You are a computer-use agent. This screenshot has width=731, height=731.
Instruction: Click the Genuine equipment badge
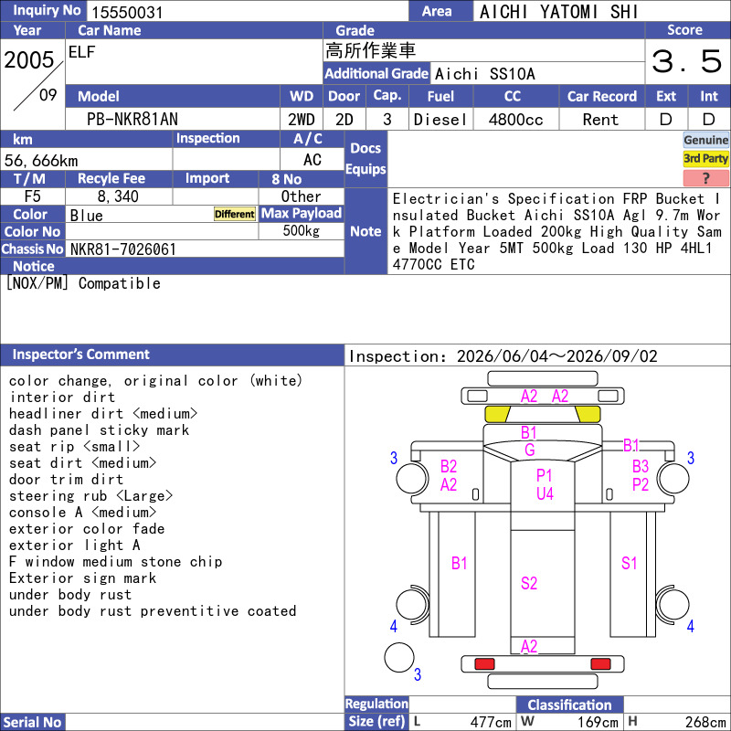pyautogui.click(x=705, y=140)
